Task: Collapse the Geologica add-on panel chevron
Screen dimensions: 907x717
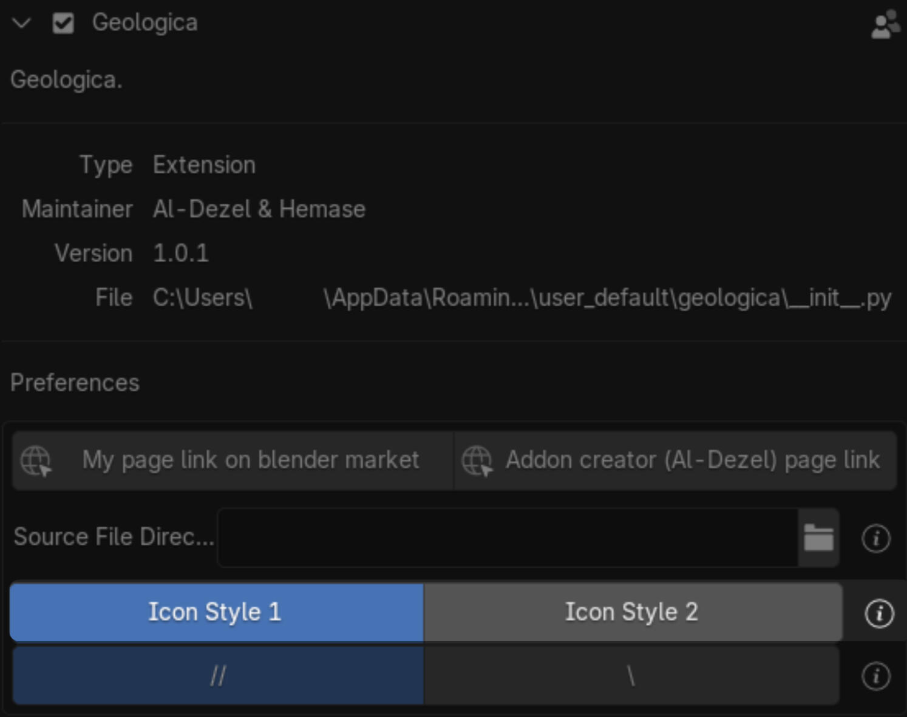Action: (x=22, y=24)
